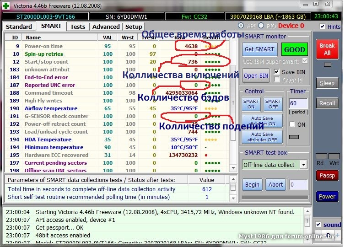Select the Current pending sectors row
The height and width of the screenshot is (247, 345).
[117, 163]
